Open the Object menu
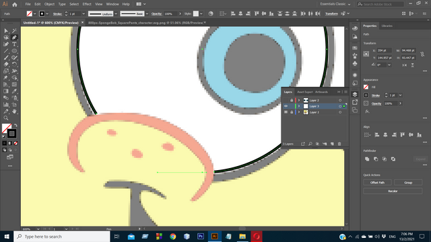The height and width of the screenshot is (242, 431). tap(49, 4)
